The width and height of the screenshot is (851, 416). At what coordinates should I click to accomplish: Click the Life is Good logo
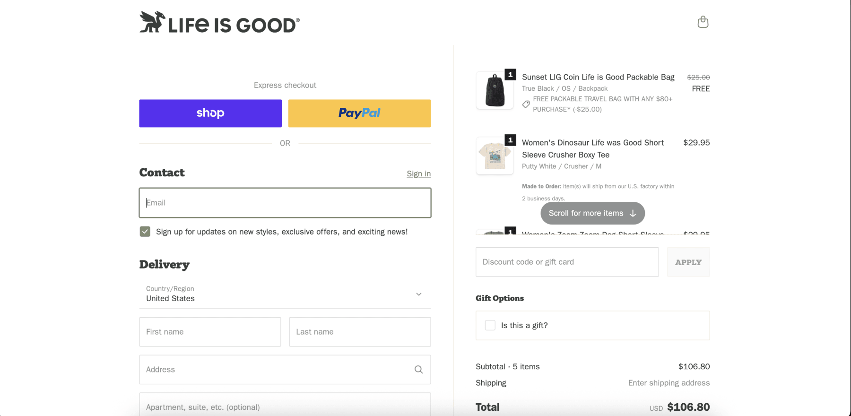click(219, 22)
